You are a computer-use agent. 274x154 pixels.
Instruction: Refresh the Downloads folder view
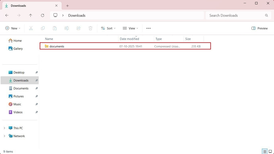click(x=43, y=15)
